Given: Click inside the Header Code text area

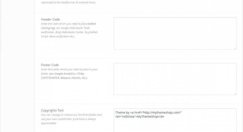Looking at the screenshot, I should coord(175,33).
